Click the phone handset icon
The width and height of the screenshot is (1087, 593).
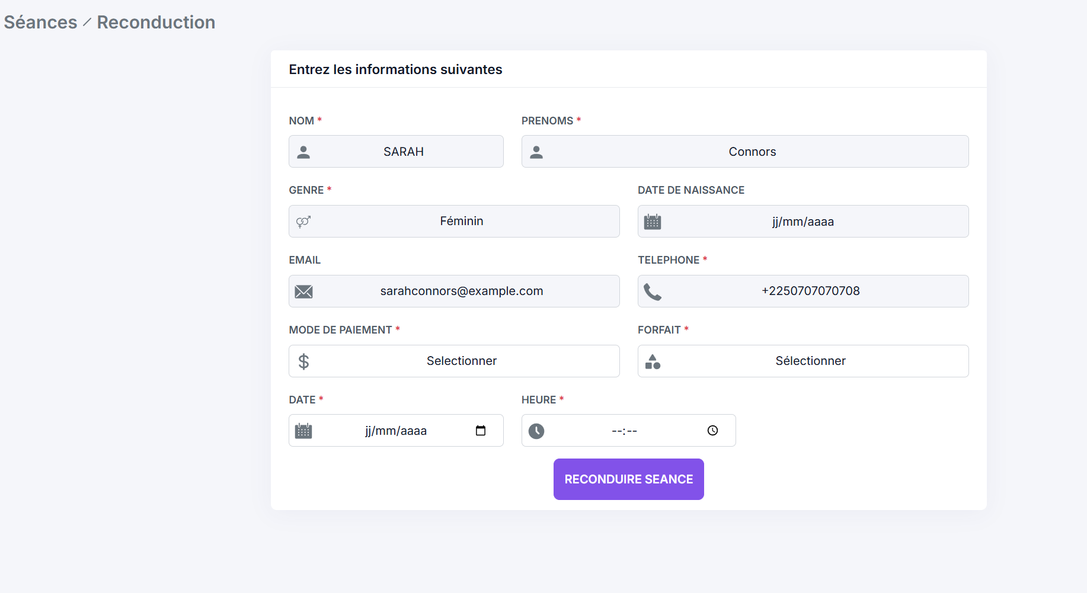pyautogui.click(x=653, y=291)
